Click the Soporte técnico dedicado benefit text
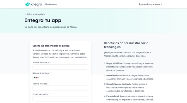 (127, 88)
